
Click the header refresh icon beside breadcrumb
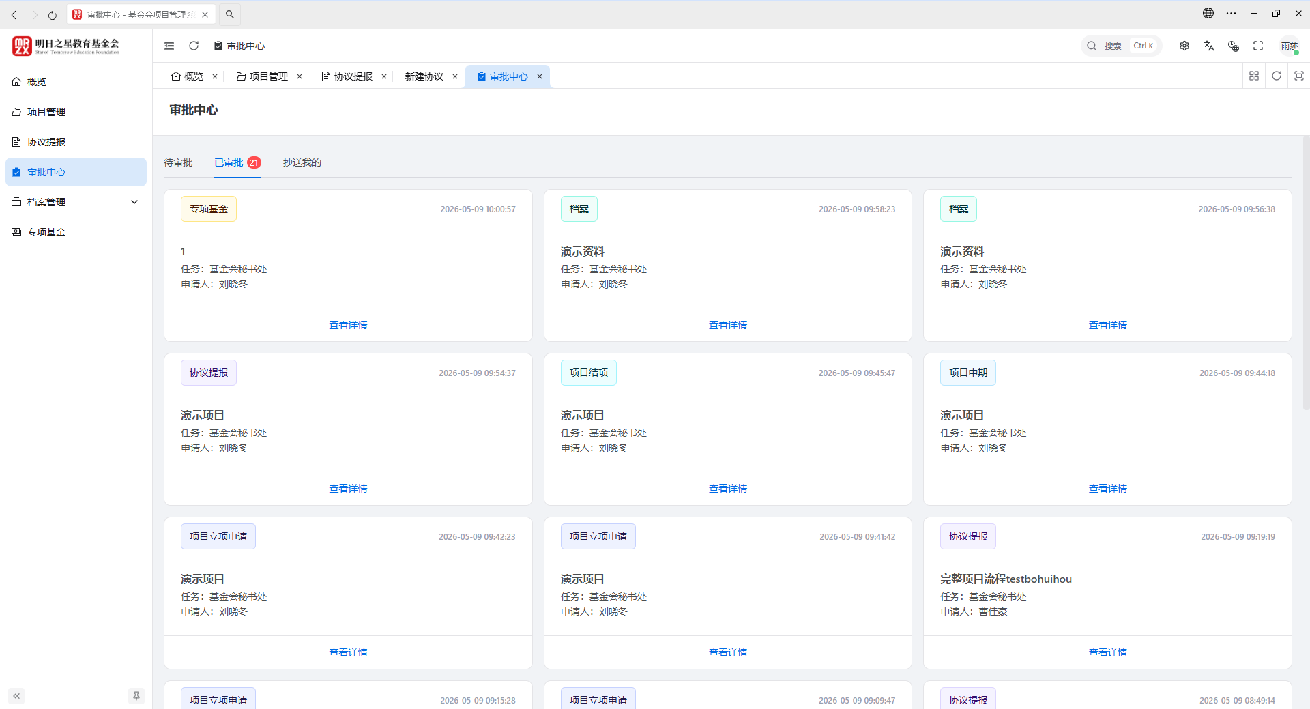pos(194,46)
